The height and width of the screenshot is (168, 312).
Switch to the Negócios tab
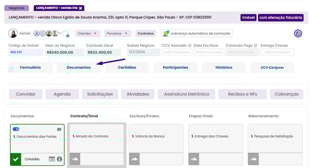[16, 8]
